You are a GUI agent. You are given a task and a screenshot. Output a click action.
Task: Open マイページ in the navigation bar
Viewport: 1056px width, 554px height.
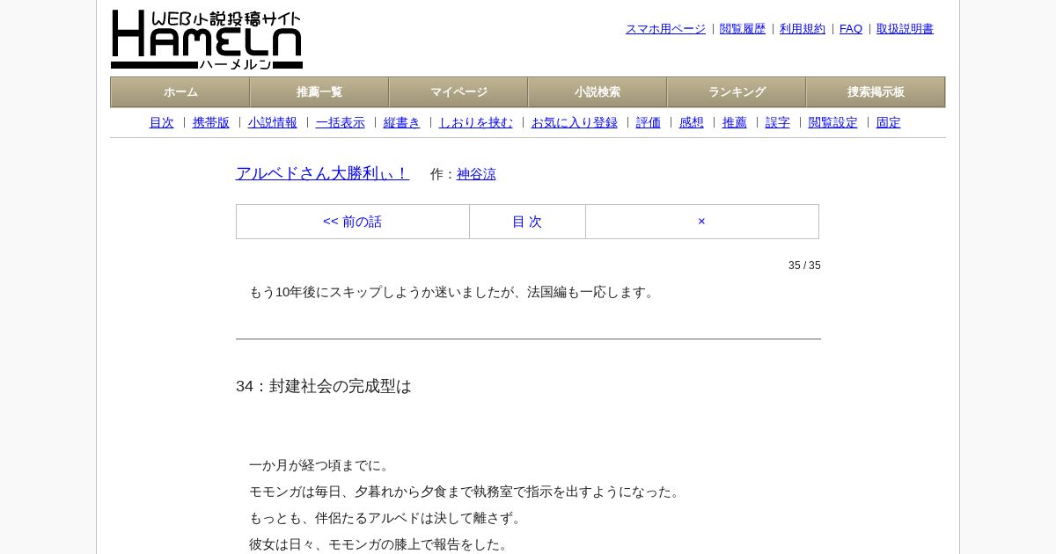click(458, 92)
